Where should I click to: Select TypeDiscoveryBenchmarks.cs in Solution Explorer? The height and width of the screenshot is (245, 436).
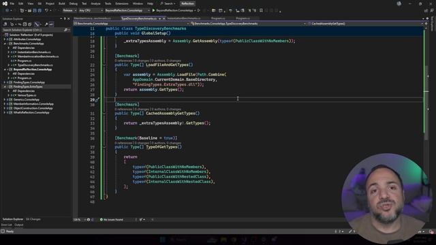point(35,65)
